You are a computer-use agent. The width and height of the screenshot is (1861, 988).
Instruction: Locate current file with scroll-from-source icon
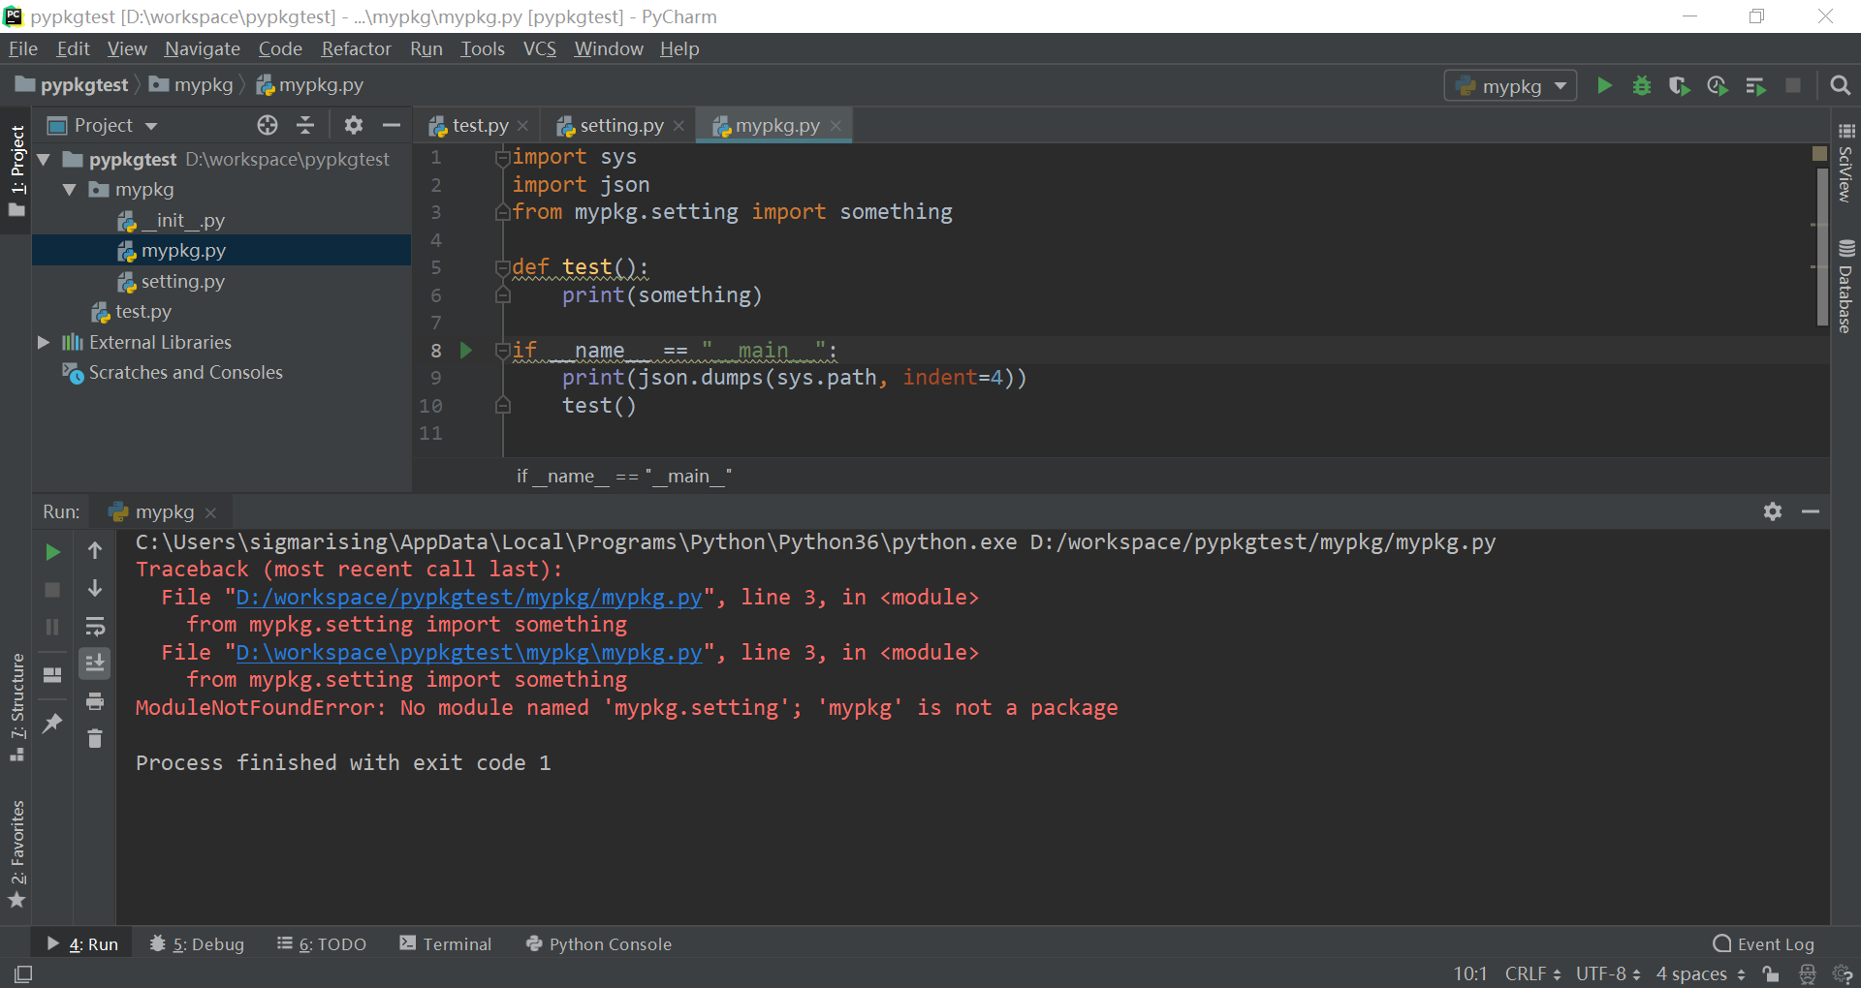tap(268, 125)
